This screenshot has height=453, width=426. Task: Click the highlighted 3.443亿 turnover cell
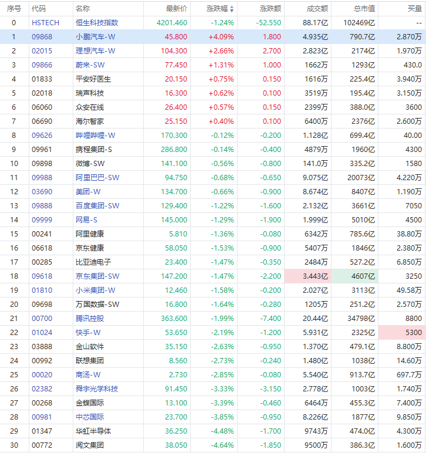coord(308,276)
